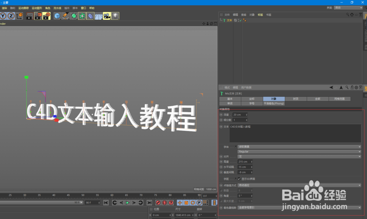Click the 对象 tab button
The height and width of the screenshot is (219, 367).
click(x=274, y=99)
